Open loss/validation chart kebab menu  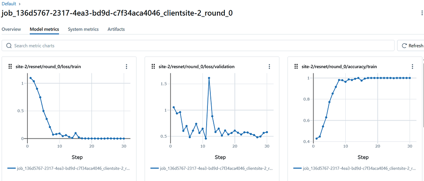(x=269, y=66)
